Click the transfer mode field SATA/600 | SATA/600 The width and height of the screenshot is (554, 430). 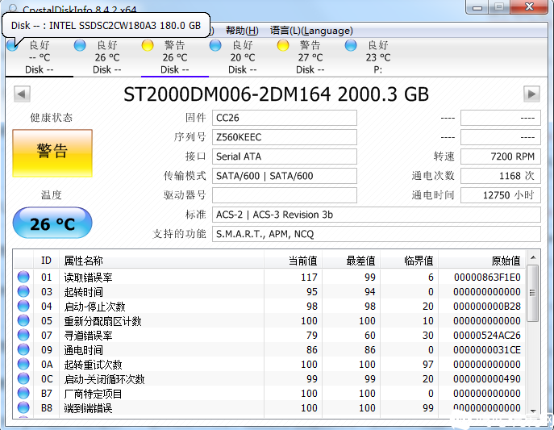(285, 176)
